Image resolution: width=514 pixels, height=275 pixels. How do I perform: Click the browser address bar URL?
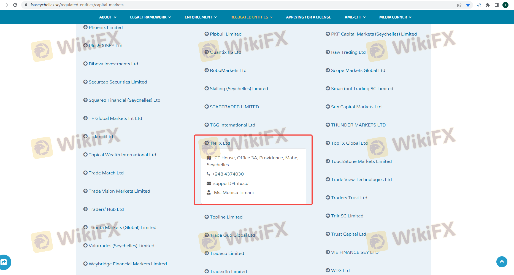[77, 5]
